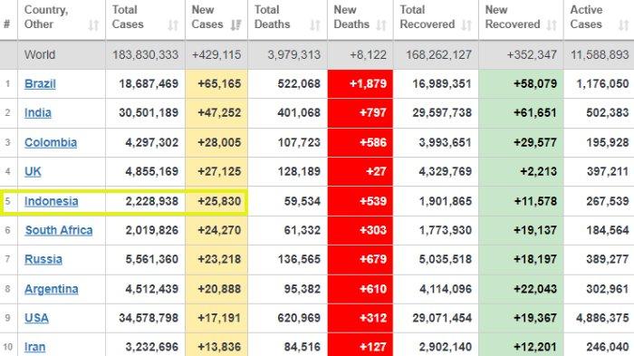Click the Total Deaths header label
Image resolution: width=634 pixels, height=356 pixels.
(272, 17)
